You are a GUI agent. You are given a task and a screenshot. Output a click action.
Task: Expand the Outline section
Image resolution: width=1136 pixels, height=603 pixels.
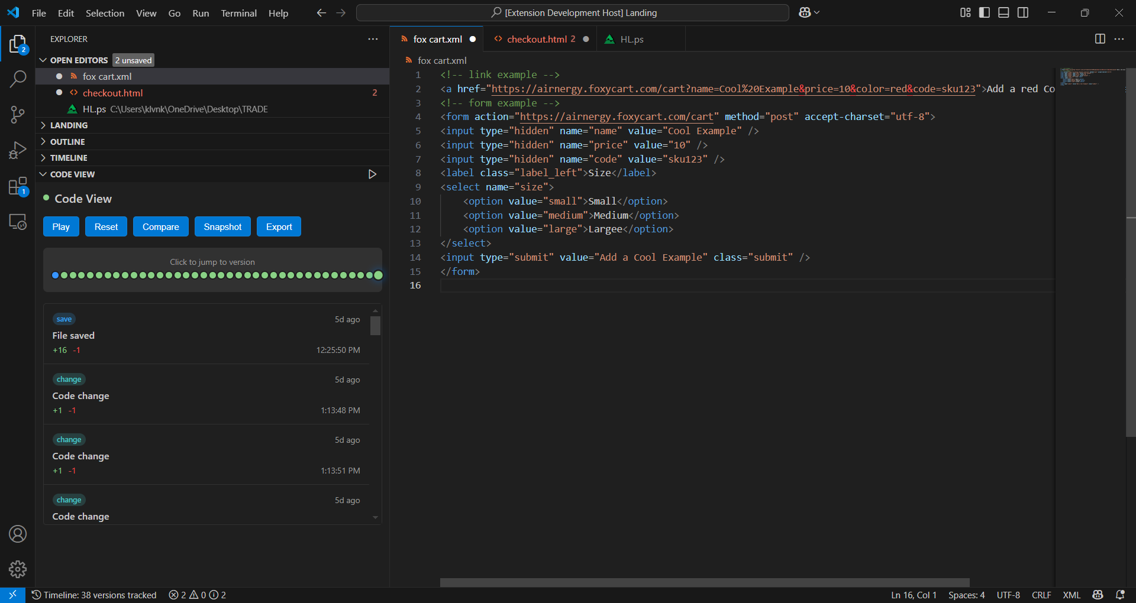point(212,142)
